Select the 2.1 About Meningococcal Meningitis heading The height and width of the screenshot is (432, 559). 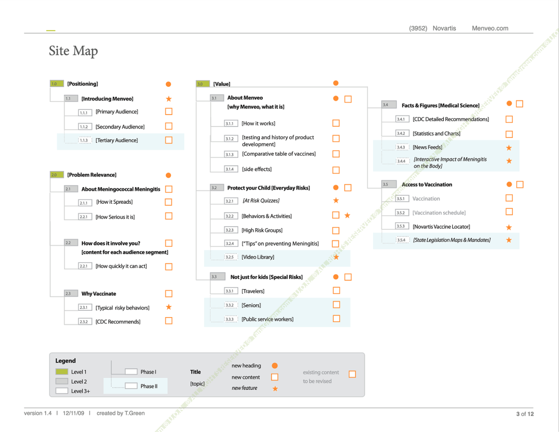pos(121,189)
